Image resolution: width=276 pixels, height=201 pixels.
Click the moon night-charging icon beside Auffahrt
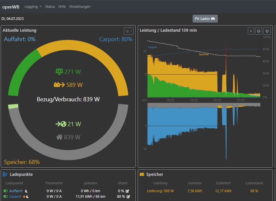tap(26, 191)
